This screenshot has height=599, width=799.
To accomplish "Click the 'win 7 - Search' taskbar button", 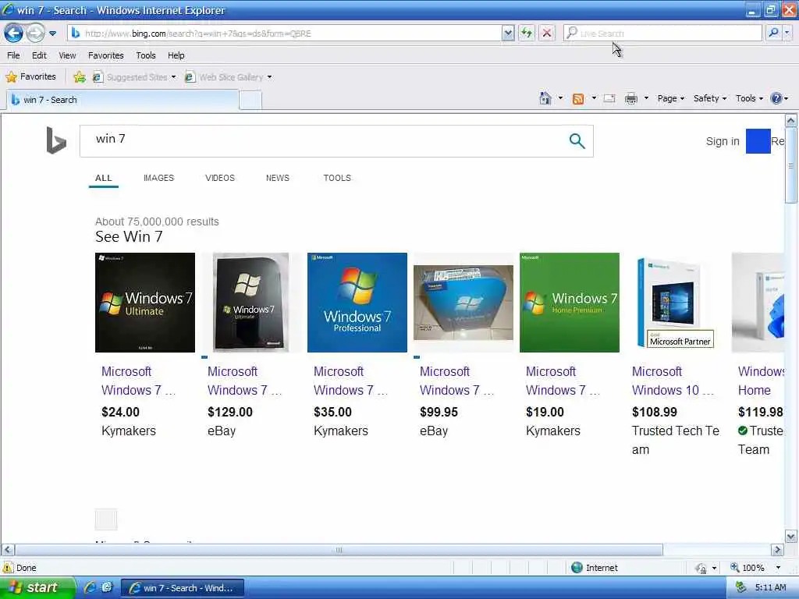I will click(183, 588).
